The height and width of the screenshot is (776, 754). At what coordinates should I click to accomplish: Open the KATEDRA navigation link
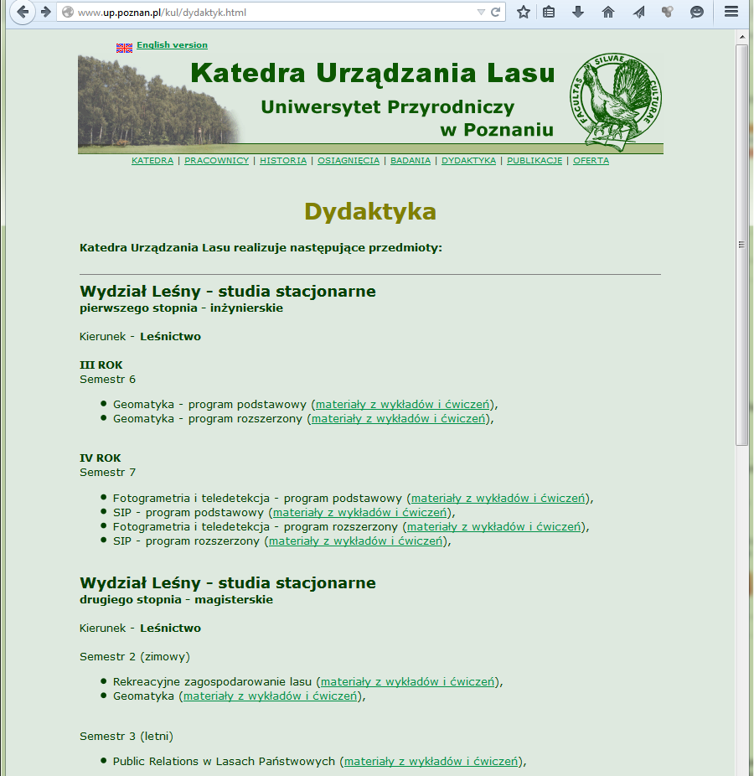click(x=152, y=161)
